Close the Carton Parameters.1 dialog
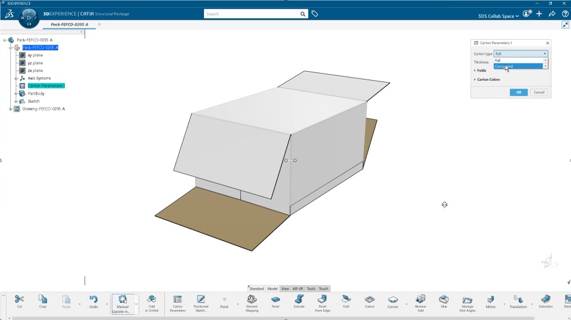Viewport: 571px width, 320px height. [547, 43]
